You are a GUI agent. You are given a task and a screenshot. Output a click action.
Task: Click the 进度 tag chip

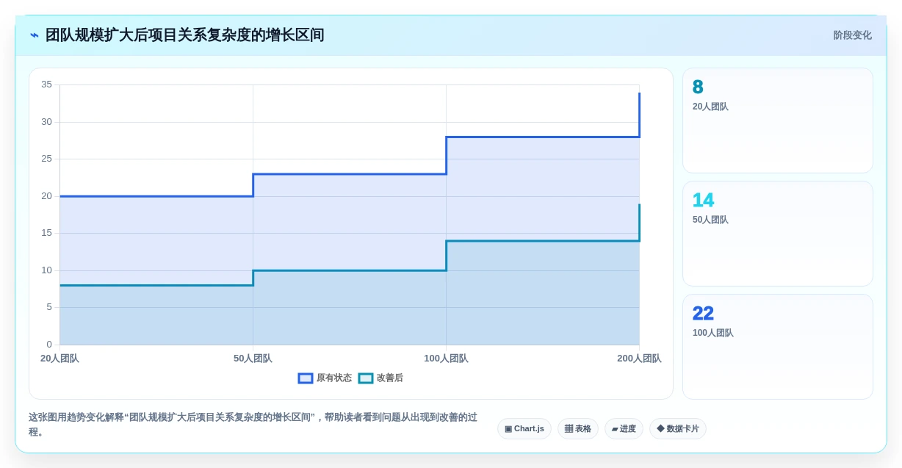point(624,429)
